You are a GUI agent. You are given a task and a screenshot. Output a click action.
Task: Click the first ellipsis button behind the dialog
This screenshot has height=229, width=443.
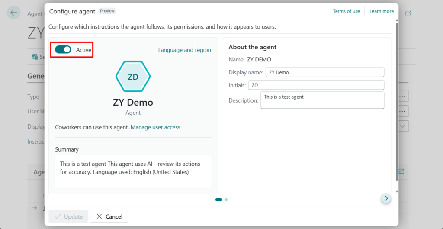coord(403,97)
